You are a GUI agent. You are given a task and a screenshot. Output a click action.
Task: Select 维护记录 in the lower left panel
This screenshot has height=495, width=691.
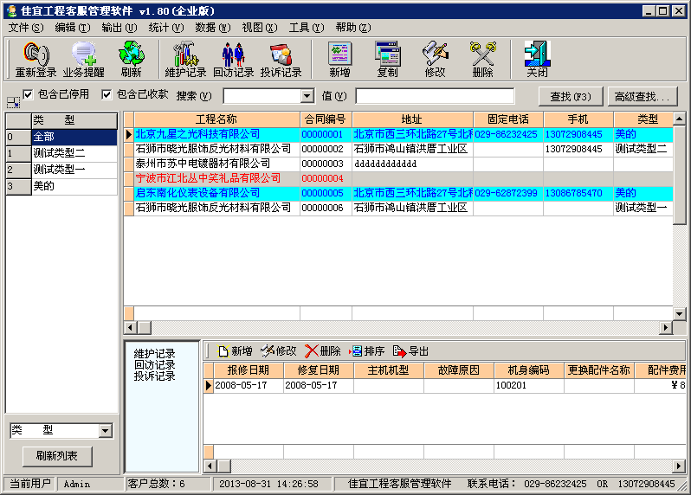click(x=155, y=354)
